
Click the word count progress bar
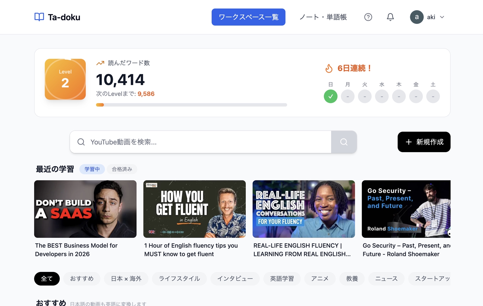(191, 105)
